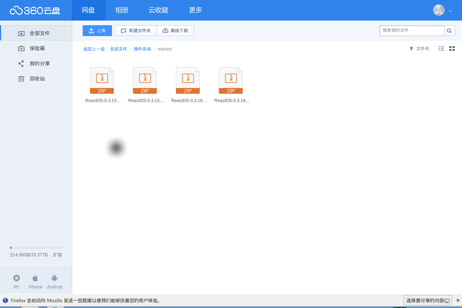Viewport: 462px width, 308px height.
Task: Click the 选择要分享的内容 button
Action: pyautogui.click(x=428, y=300)
